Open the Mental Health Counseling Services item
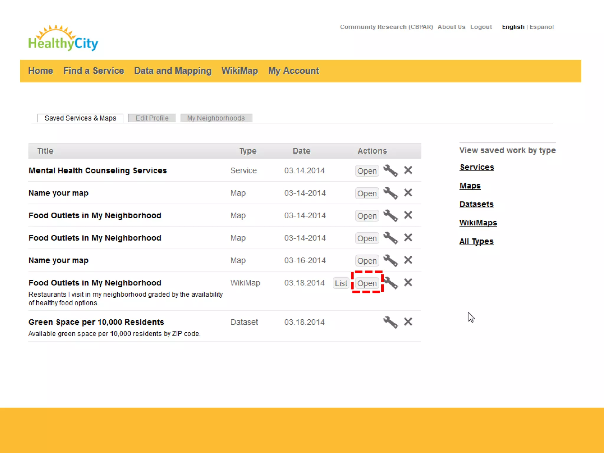Image resolution: width=604 pixels, height=453 pixels. tap(367, 171)
